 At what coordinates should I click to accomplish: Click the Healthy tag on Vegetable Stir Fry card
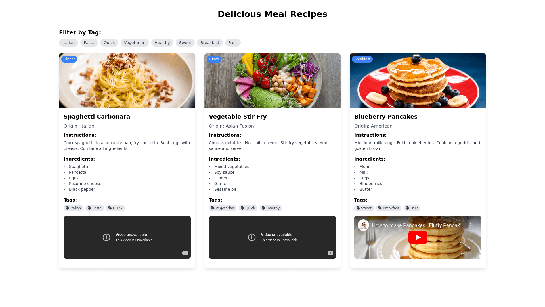coord(271,208)
